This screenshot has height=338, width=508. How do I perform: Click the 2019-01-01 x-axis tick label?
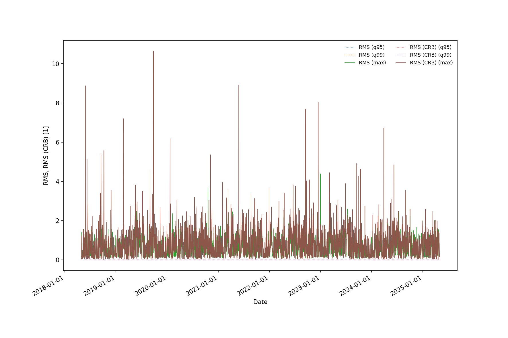pos(99,286)
